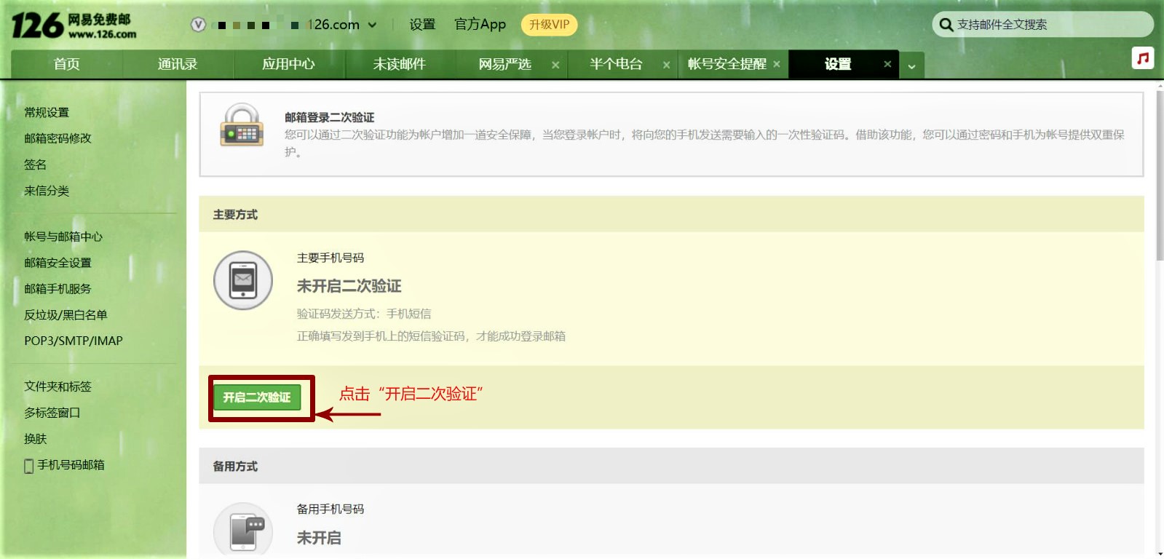Close the 半个电台 tab

(x=666, y=65)
